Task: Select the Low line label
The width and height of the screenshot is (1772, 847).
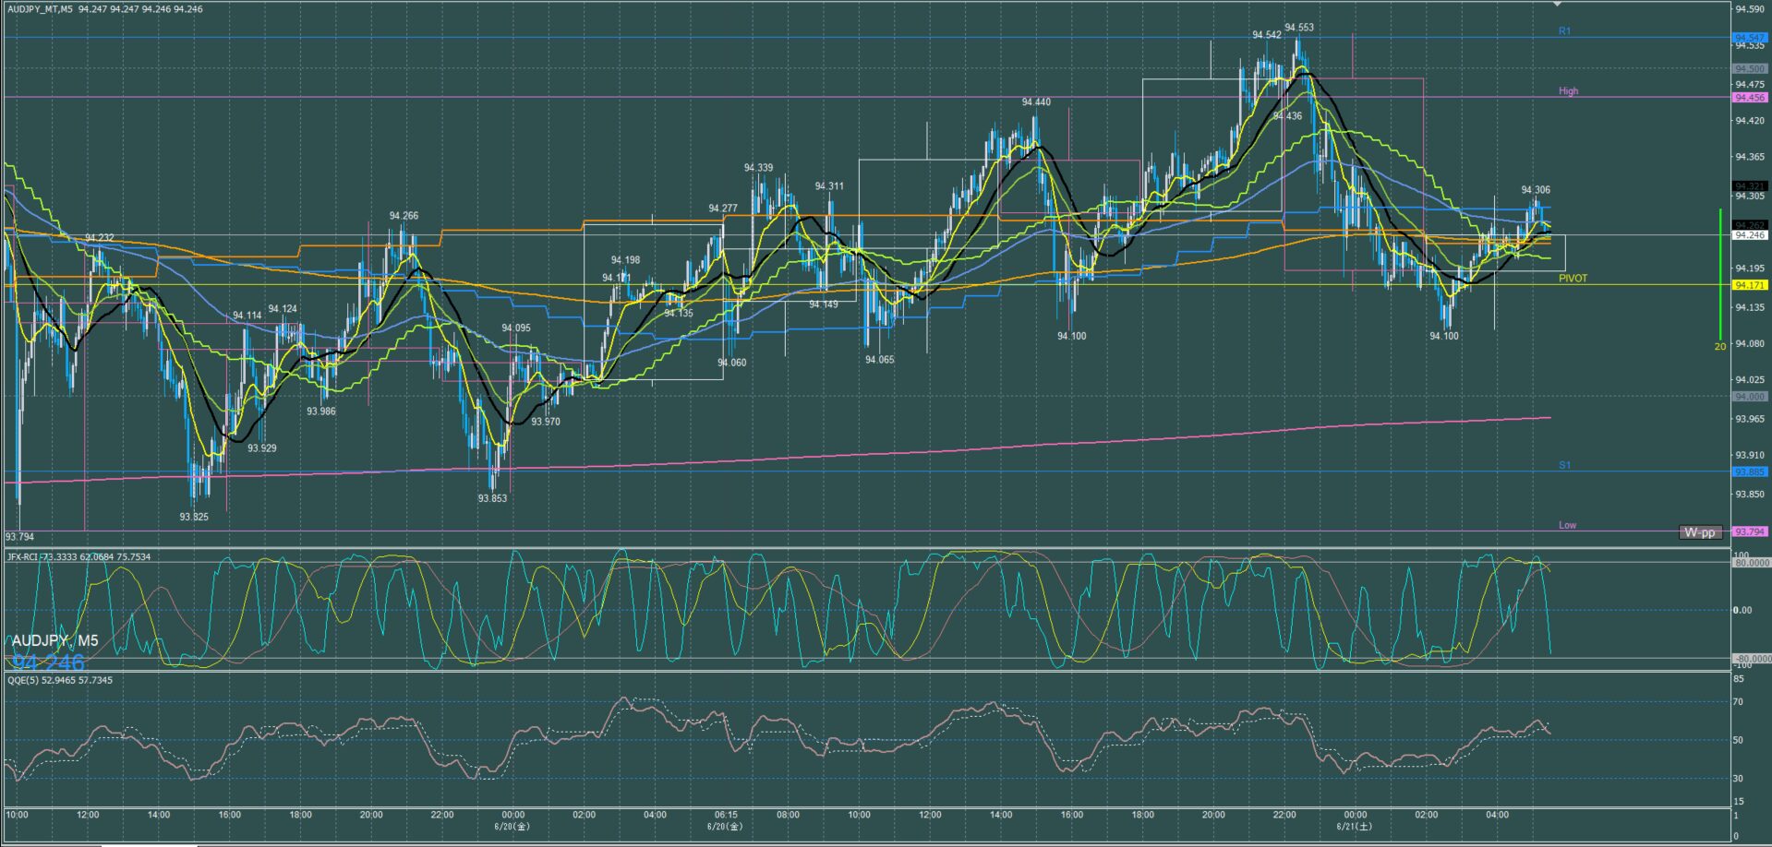Action: click(x=1567, y=526)
